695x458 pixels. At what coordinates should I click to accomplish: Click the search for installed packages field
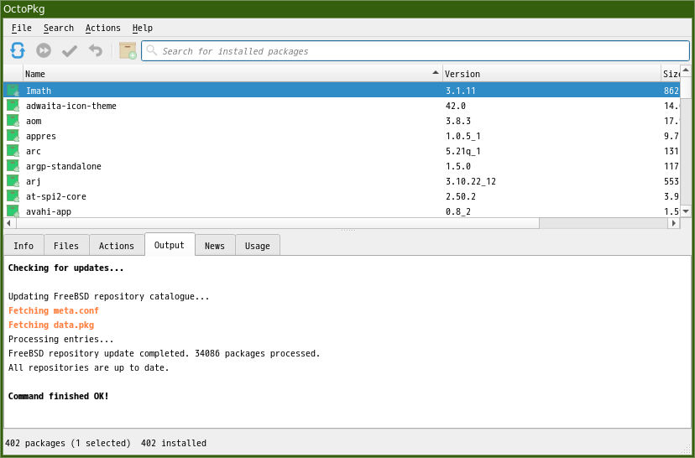point(415,51)
